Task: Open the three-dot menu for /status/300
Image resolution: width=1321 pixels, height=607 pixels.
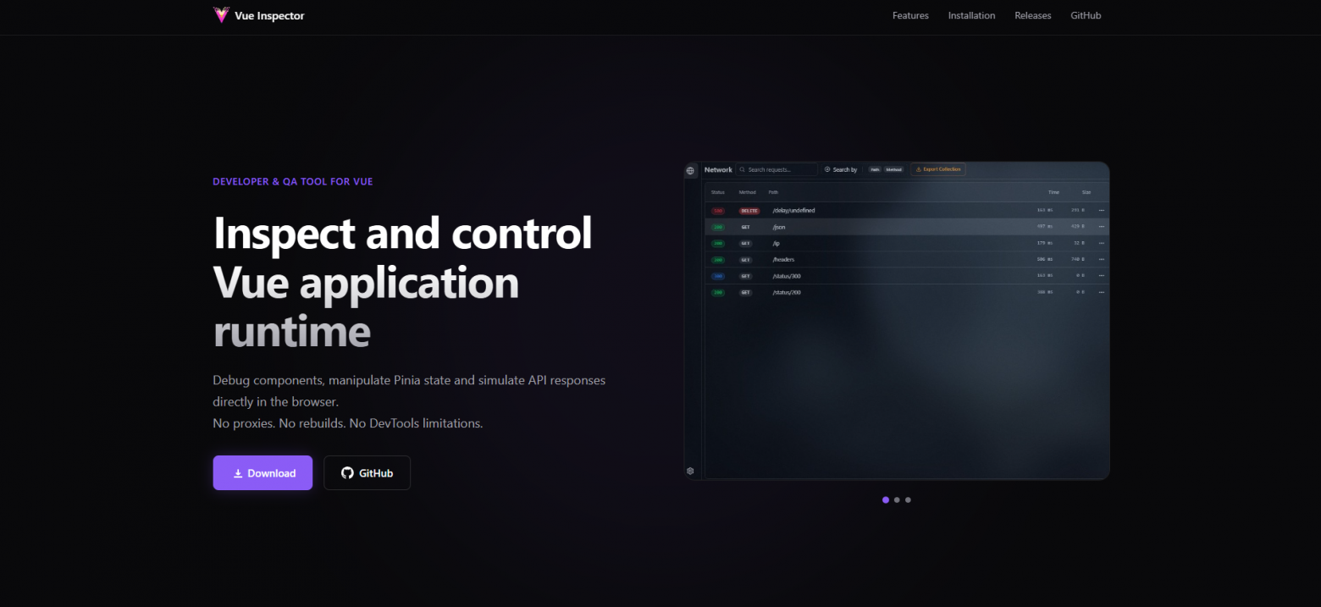Action: click(x=1102, y=276)
